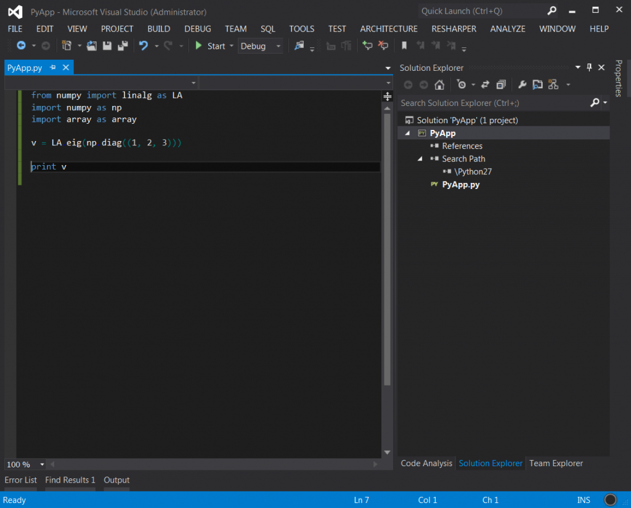Close the PyApp.py editor tab
The width and height of the screenshot is (631, 508).
pyautogui.click(x=66, y=67)
